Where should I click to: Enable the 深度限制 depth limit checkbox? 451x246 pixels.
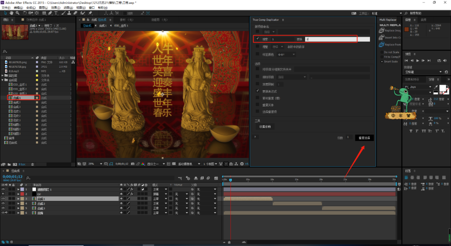257,84
